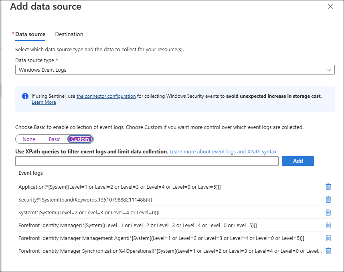Screen dimensions: 344x272
Task: Switch to the Data source tab
Action: (x=30, y=34)
